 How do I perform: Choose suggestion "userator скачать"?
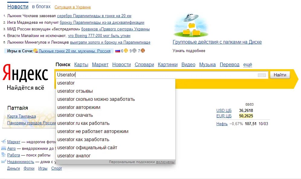point(116,115)
